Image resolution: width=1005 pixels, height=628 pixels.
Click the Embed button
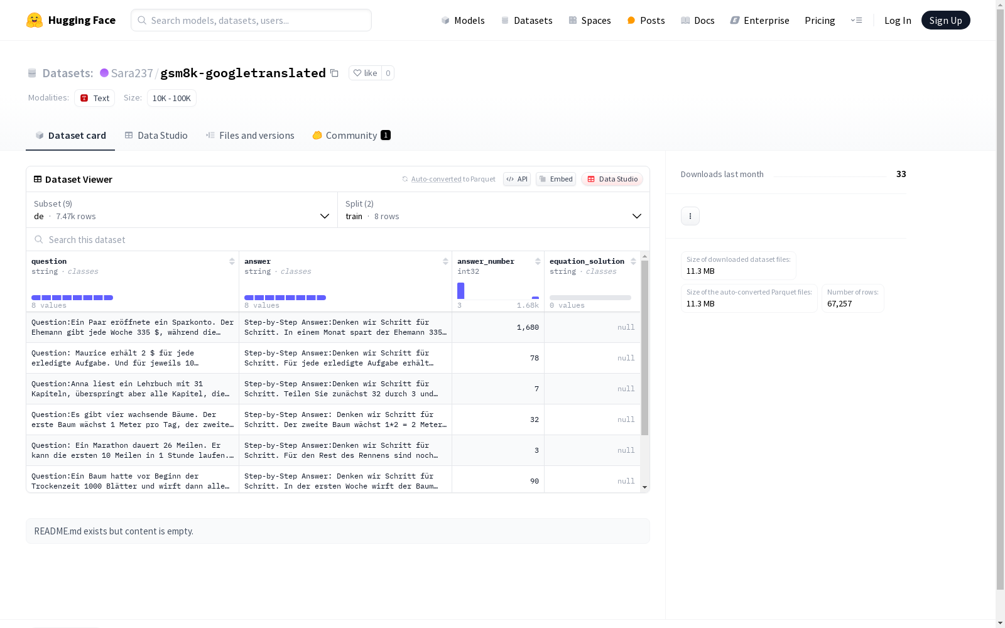[556, 179]
